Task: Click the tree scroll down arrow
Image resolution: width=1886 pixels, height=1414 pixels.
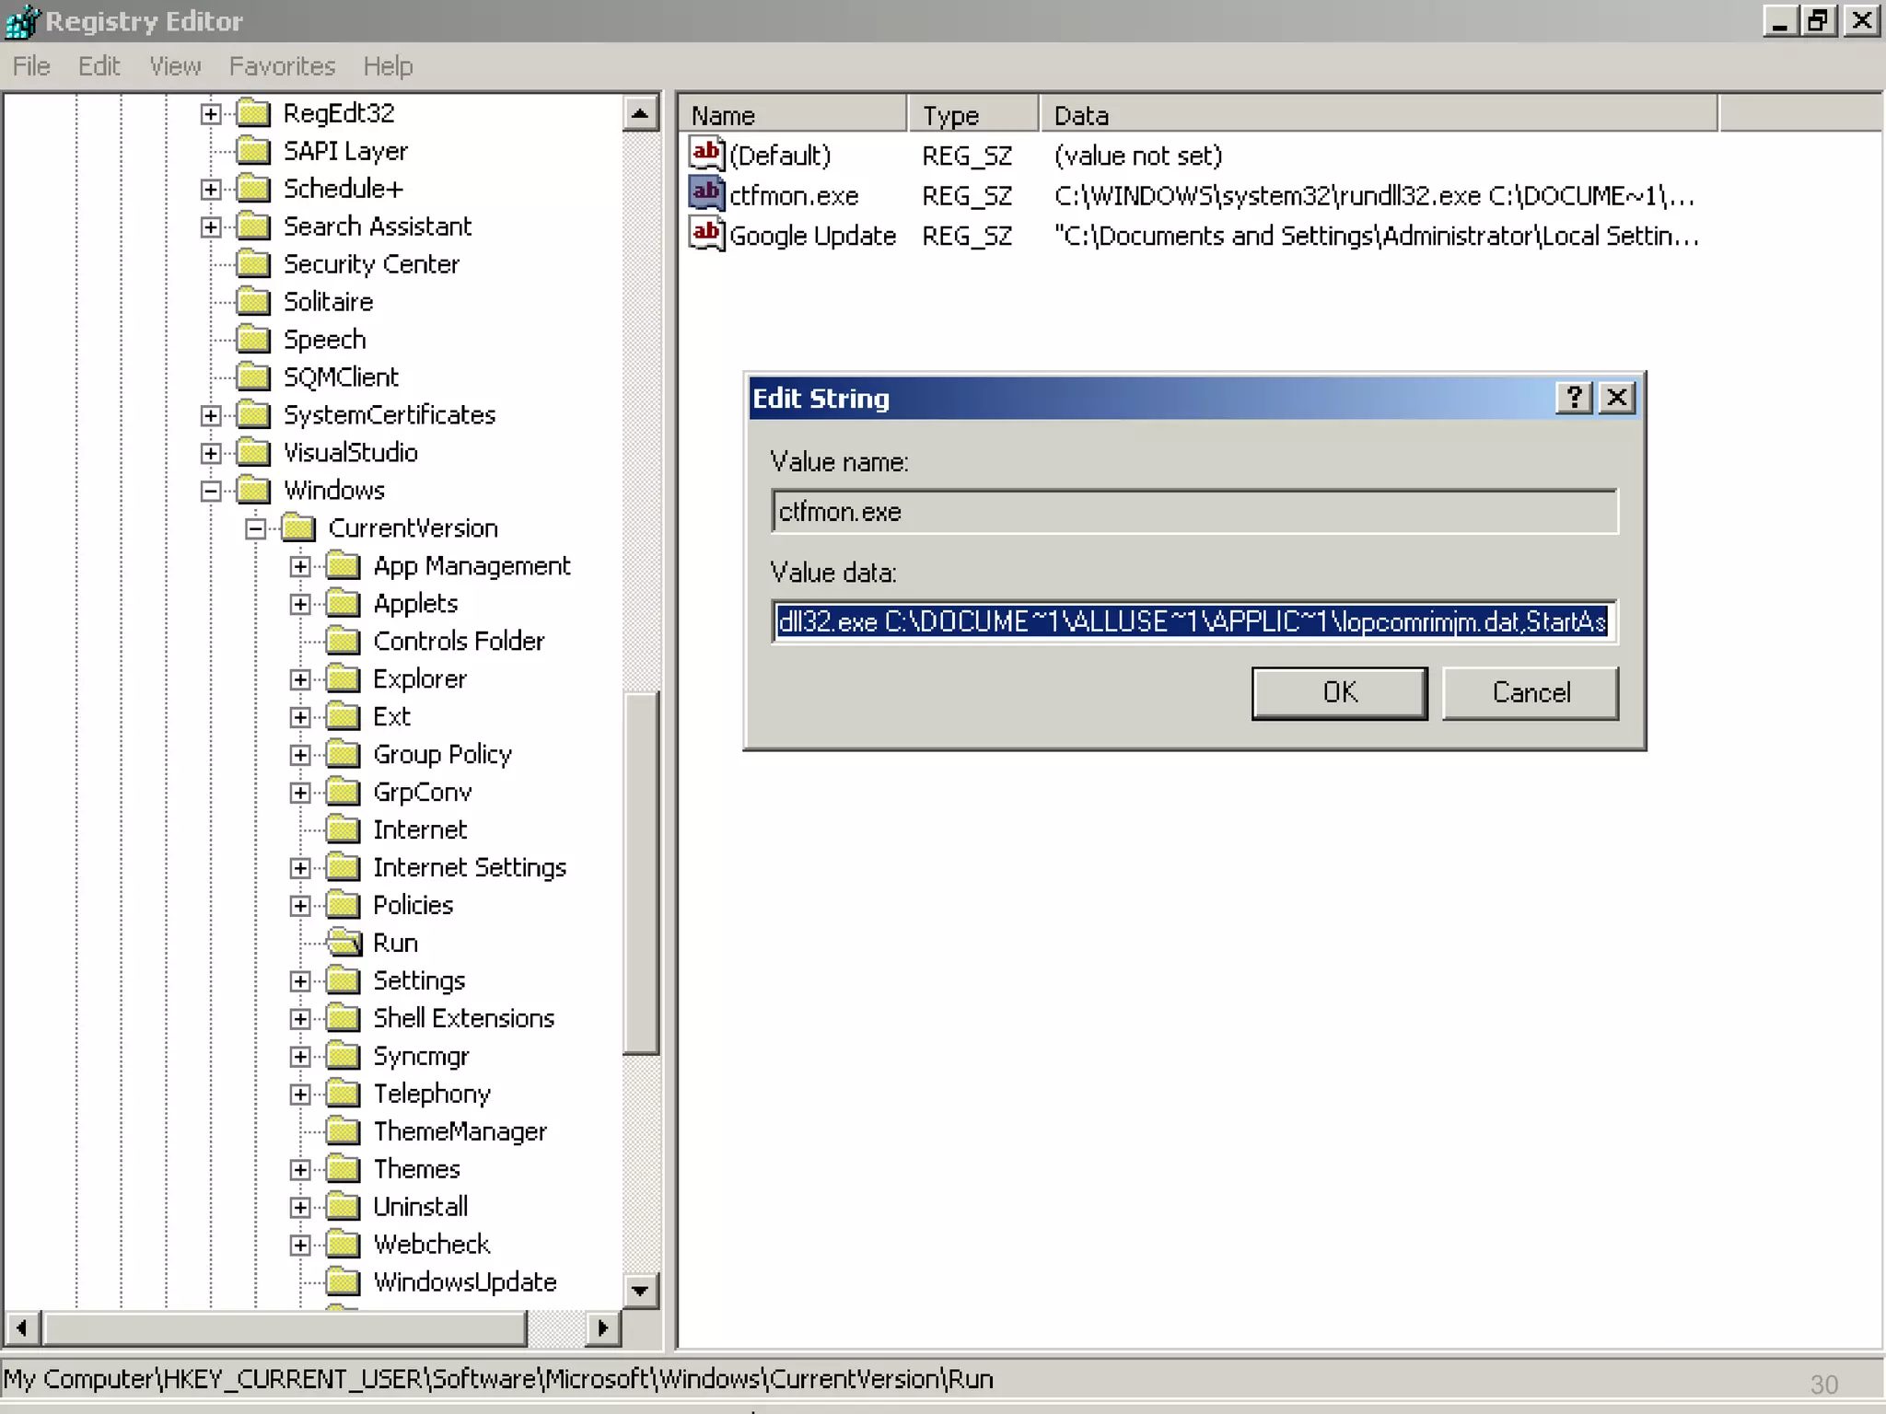Action: pos(640,1291)
